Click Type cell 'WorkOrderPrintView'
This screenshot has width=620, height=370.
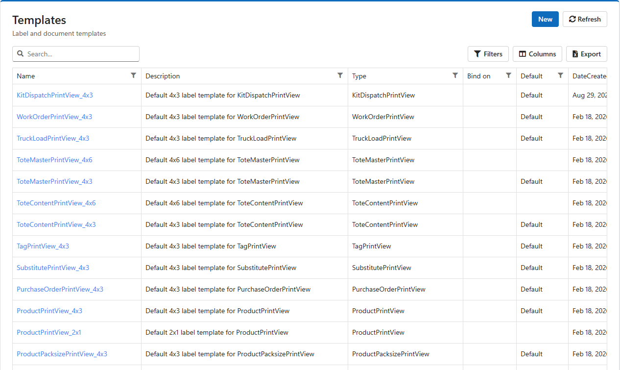383,117
